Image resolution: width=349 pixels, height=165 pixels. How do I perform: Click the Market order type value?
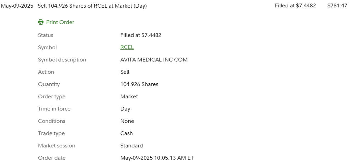(129, 96)
